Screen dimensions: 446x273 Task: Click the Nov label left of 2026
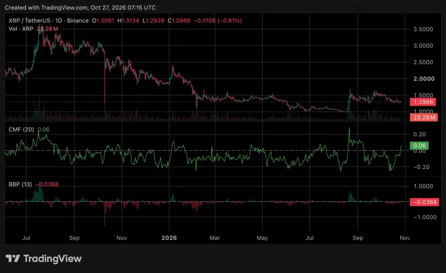(122, 238)
